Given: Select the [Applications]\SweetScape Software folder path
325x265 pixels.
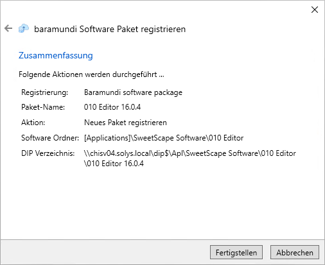Looking at the screenshot, I should click(164, 138).
